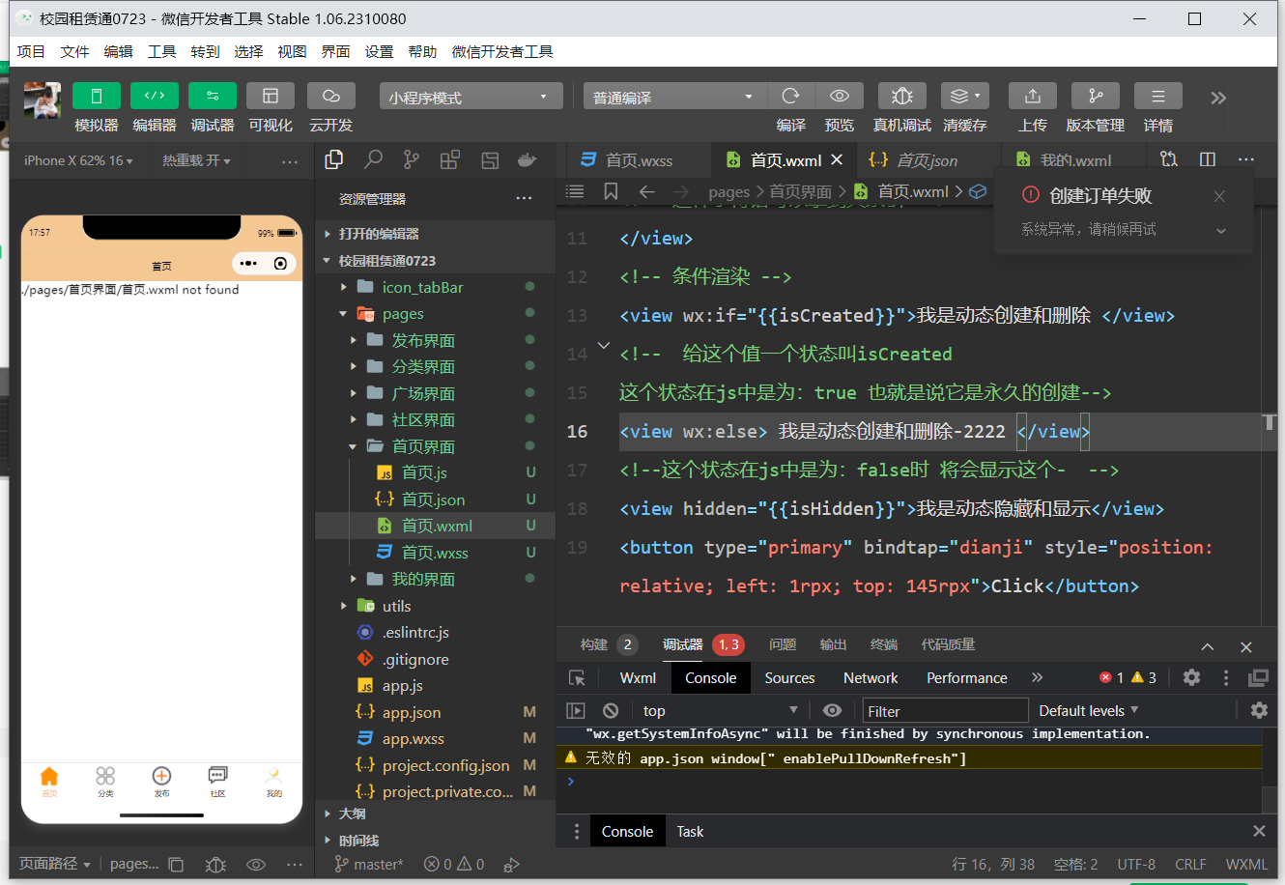Toggle the editor (编辑器) panel button
The height and width of the screenshot is (885, 1285).
click(155, 96)
